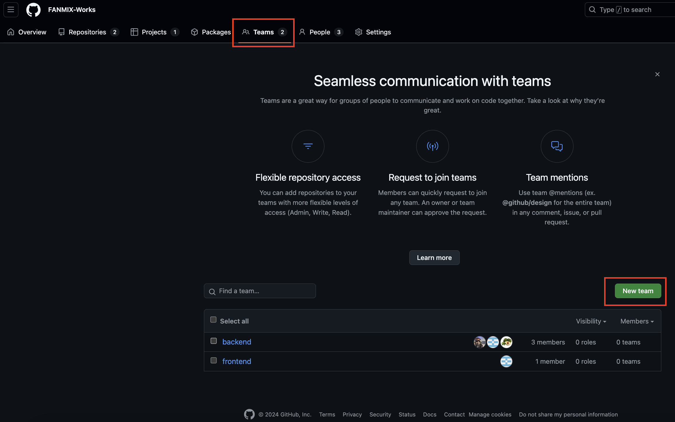Click the footer GitHub logo icon

[x=249, y=414]
